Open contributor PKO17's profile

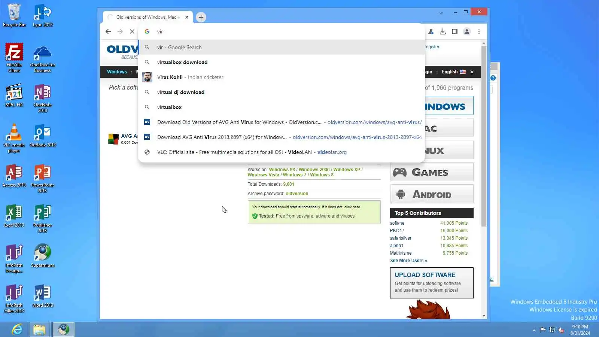397,231
